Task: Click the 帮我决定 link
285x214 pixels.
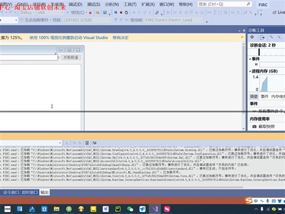Action: (x=121, y=37)
